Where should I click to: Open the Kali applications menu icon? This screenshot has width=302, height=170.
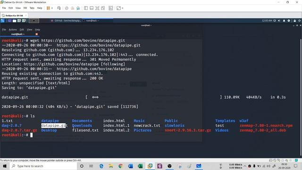(2, 21)
